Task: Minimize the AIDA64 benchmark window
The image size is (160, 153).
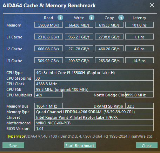Action: click(136, 5)
